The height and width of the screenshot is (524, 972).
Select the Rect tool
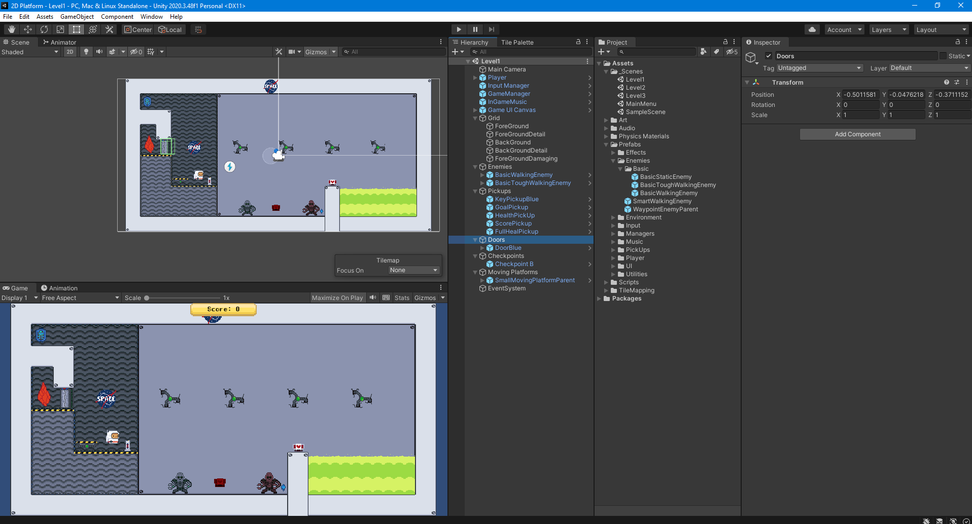tap(77, 29)
